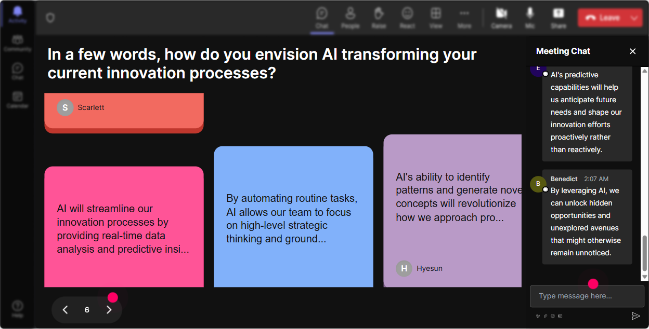Click Benedict's B avatar in chat
The width and height of the screenshot is (649, 329).
[x=538, y=184]
